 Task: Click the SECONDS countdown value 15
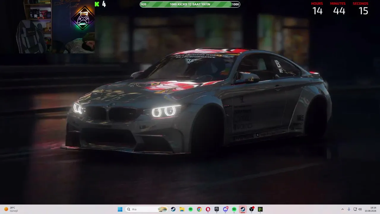click(x=363, y=11)
